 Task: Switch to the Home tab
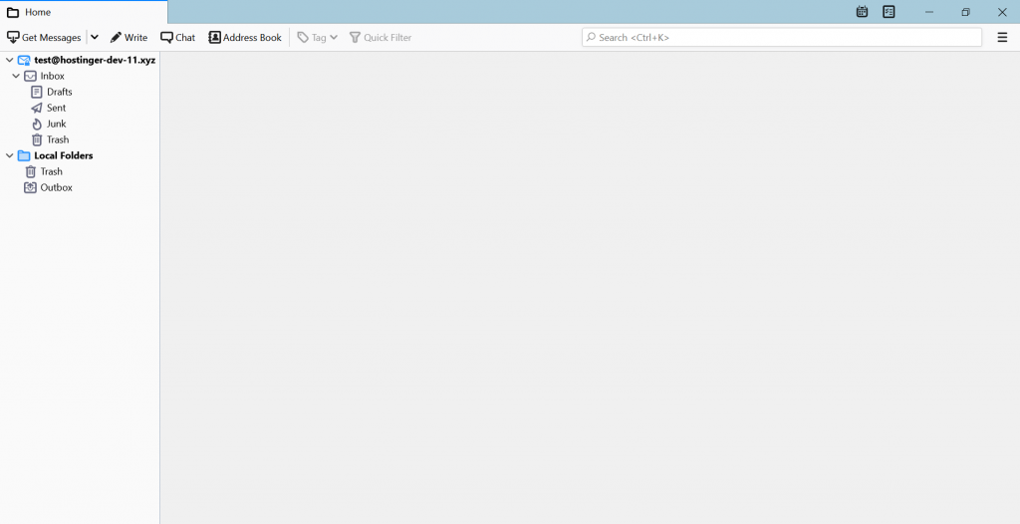coord(38,12)
